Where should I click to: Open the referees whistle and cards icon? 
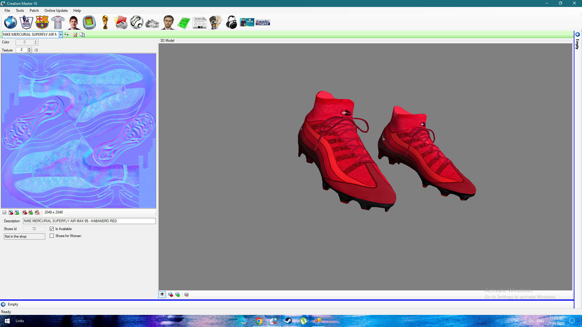pos(121,22)
